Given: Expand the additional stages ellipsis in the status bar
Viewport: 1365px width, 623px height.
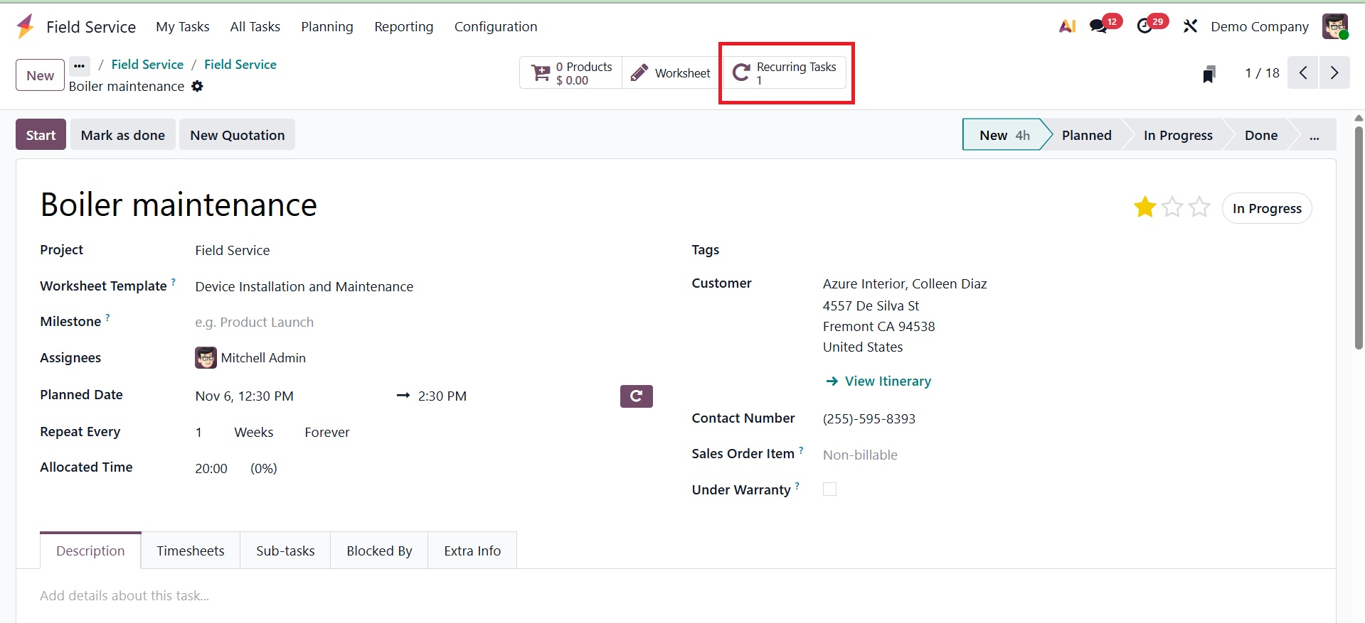Looking at the screenshot, I should coord(1314,135).
